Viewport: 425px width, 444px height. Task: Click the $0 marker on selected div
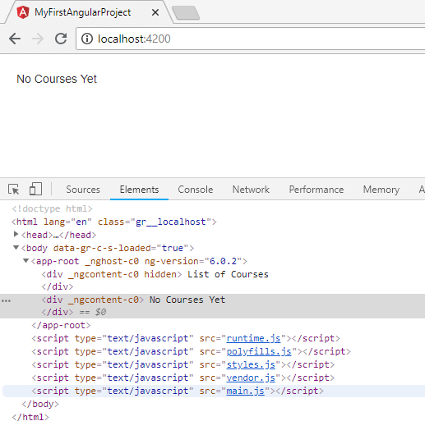tap(100, 312)
